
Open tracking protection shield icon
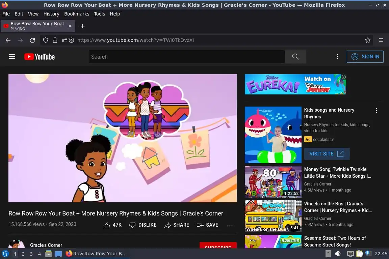pos(45,40)
